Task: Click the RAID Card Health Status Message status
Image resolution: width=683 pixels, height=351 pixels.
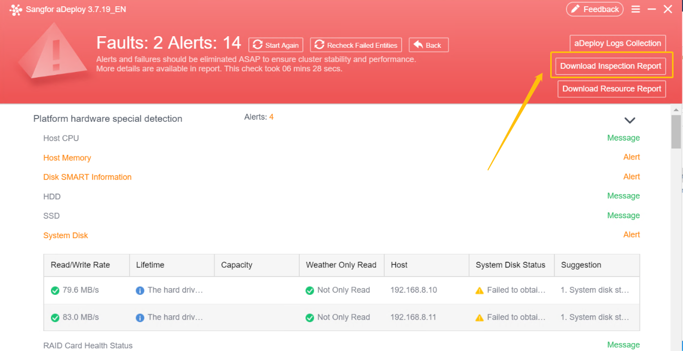Action: [x=624, y=345]
